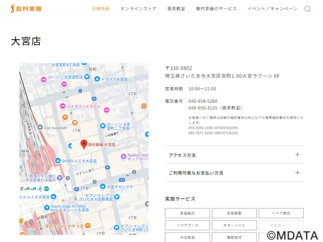Click the red 島村楽器 大宮店 map pin
The width and height of the screenshot is (323, 242).
(84, 144)
